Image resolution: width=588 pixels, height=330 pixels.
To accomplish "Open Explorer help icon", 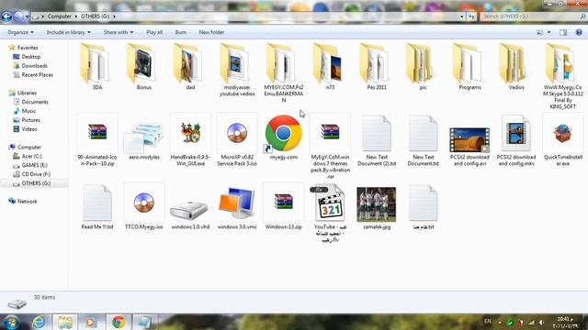I will (579, 33).
